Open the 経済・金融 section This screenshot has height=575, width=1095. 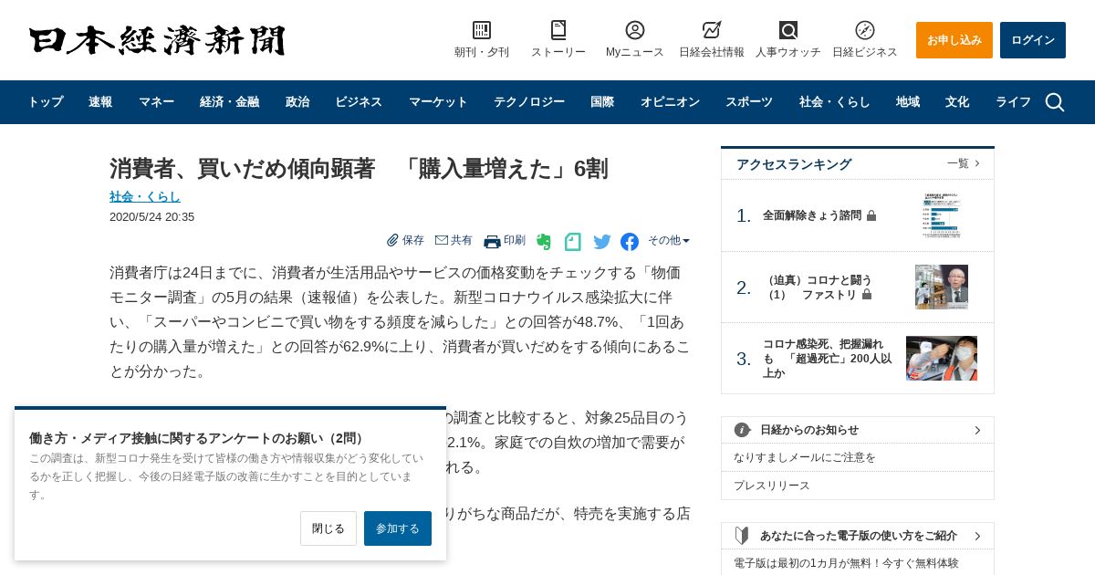point(230,102)
